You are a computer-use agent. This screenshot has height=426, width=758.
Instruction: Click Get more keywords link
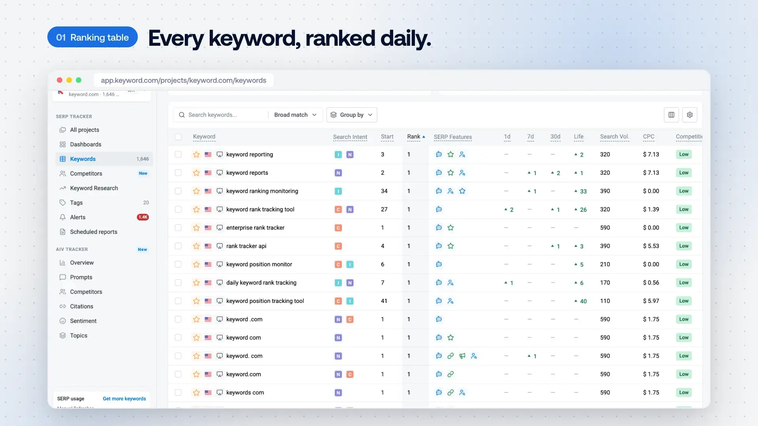[124, 399]
